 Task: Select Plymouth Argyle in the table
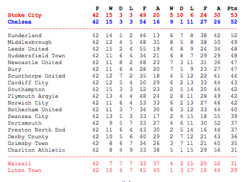coord(33,96)
